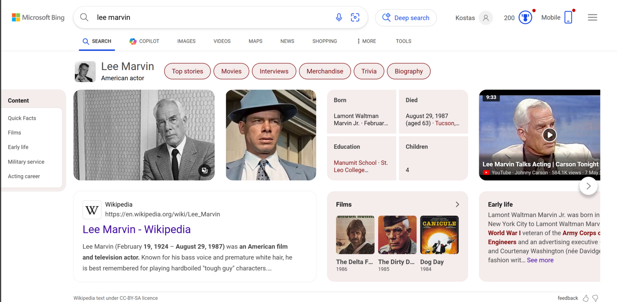Click the thumbs up feedback icon
Screen dimensions: 617x302
click(585, 298)
